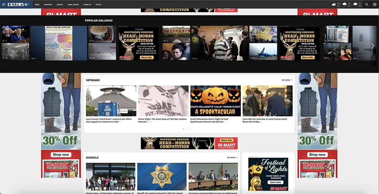
Task: Open the burger gallery thumbnail
Action: pos(102,34)
